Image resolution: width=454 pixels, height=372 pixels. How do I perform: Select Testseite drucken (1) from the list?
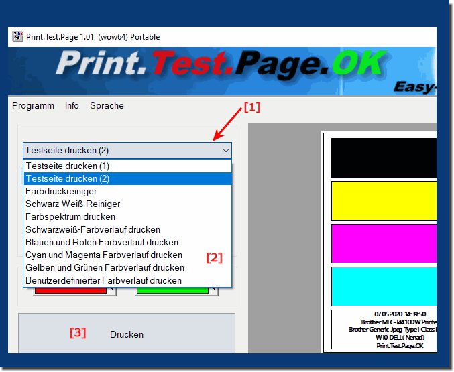[127, 166]
